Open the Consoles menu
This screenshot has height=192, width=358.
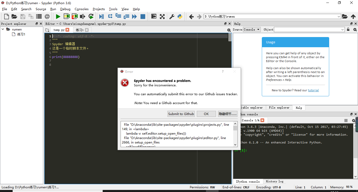pos(81,9)
